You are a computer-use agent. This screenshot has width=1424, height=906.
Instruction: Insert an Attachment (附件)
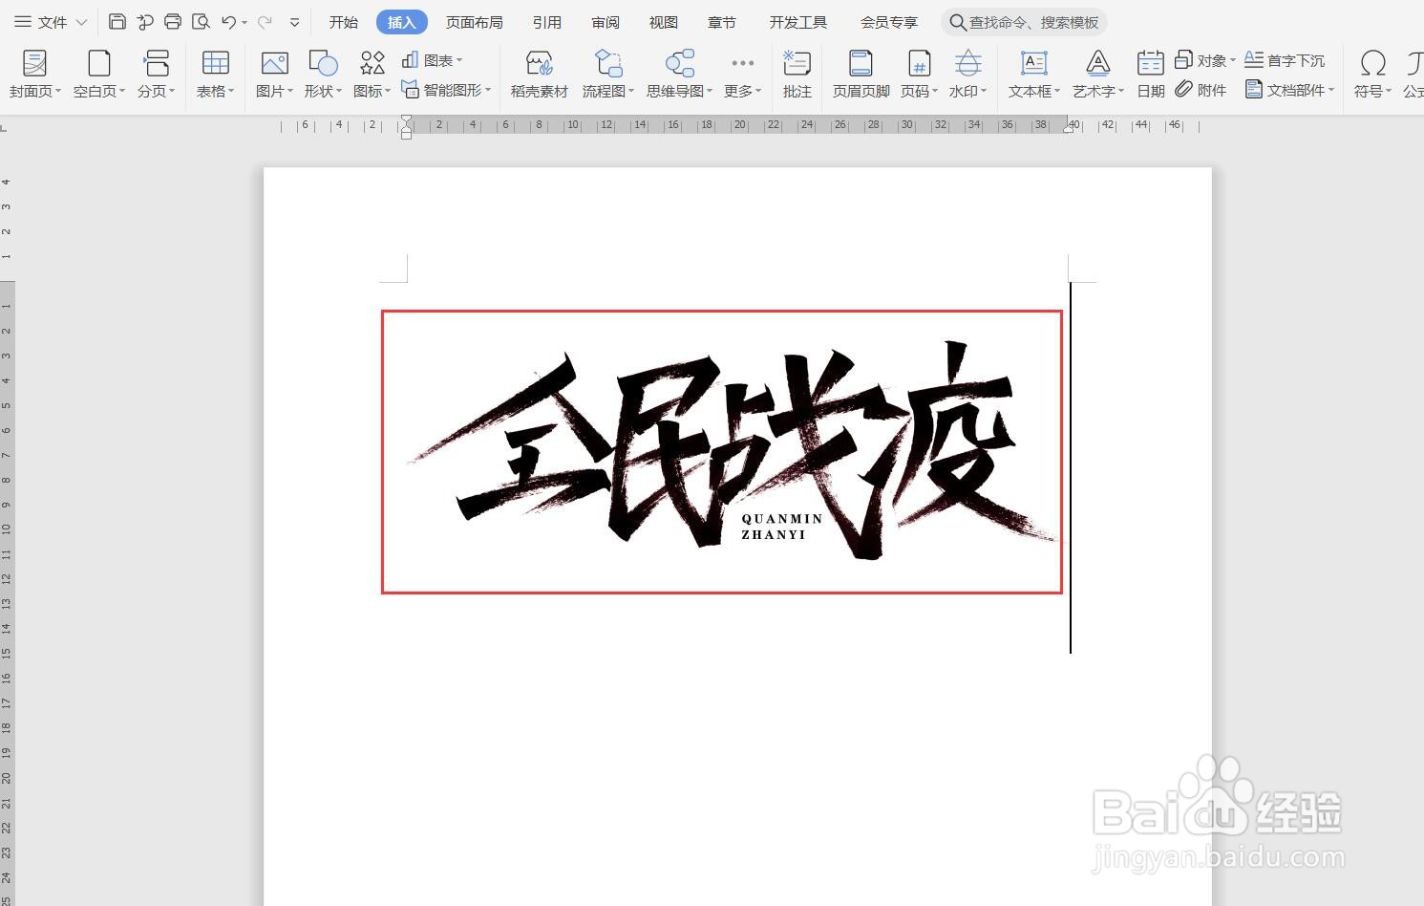[1201, 90]
